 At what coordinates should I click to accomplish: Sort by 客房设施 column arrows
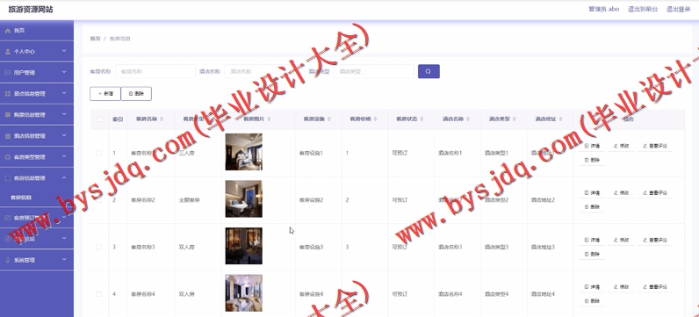329,119
